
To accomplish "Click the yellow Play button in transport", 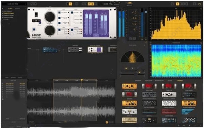I will [89, 4].
